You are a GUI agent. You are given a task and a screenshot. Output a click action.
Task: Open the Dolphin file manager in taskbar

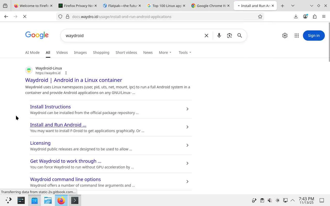[x=48, y=200]
